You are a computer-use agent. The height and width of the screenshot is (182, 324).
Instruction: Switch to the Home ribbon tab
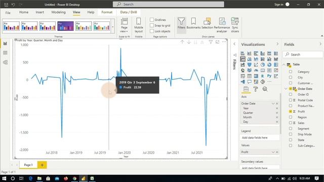pos(24,12)
